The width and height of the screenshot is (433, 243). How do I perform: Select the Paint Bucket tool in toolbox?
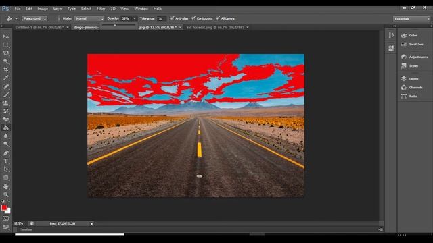(6, 128)
